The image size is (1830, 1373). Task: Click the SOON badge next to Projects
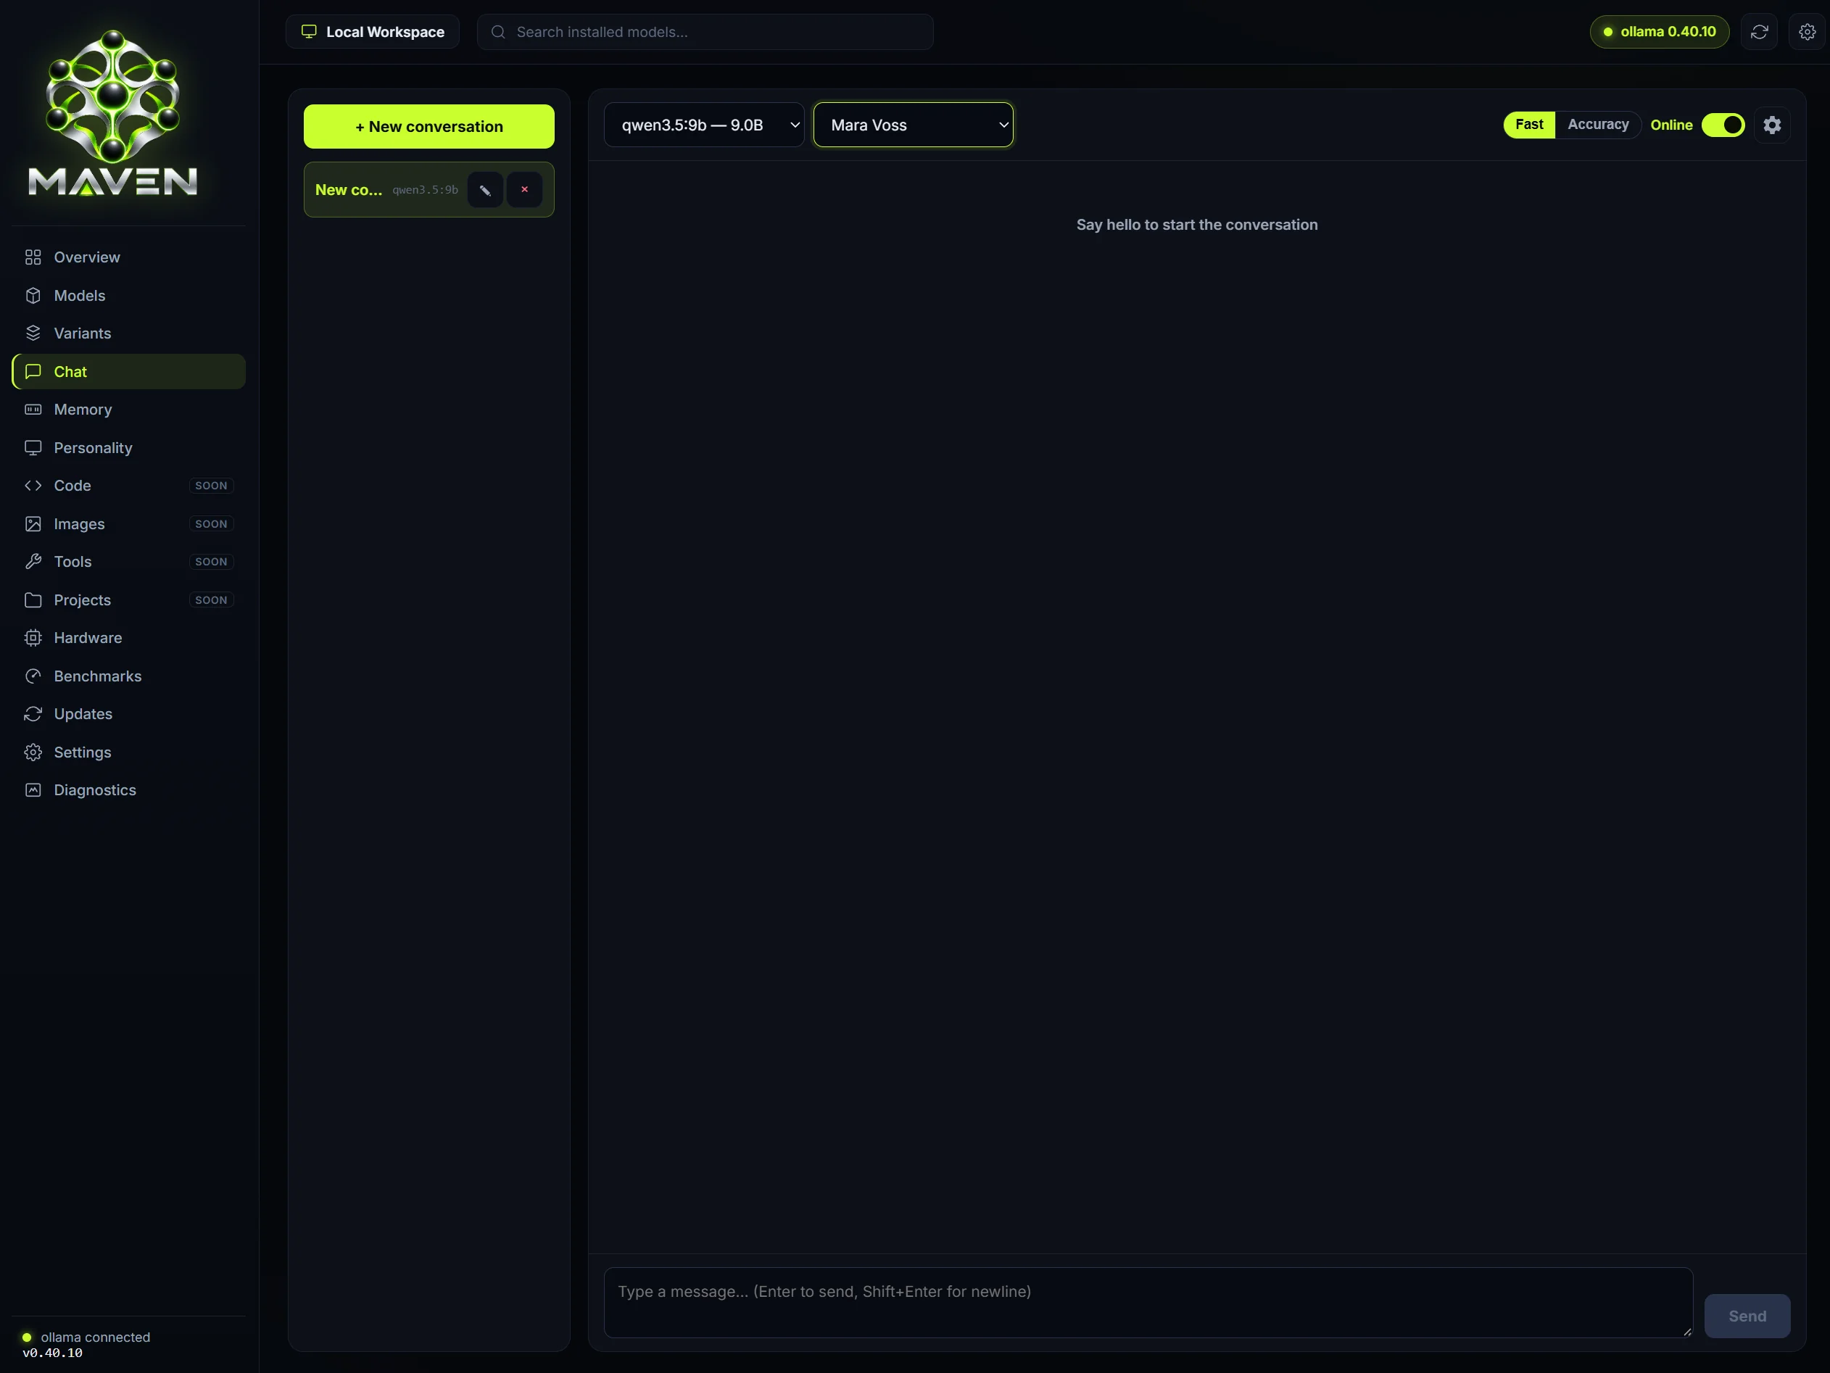pos(211,600)
